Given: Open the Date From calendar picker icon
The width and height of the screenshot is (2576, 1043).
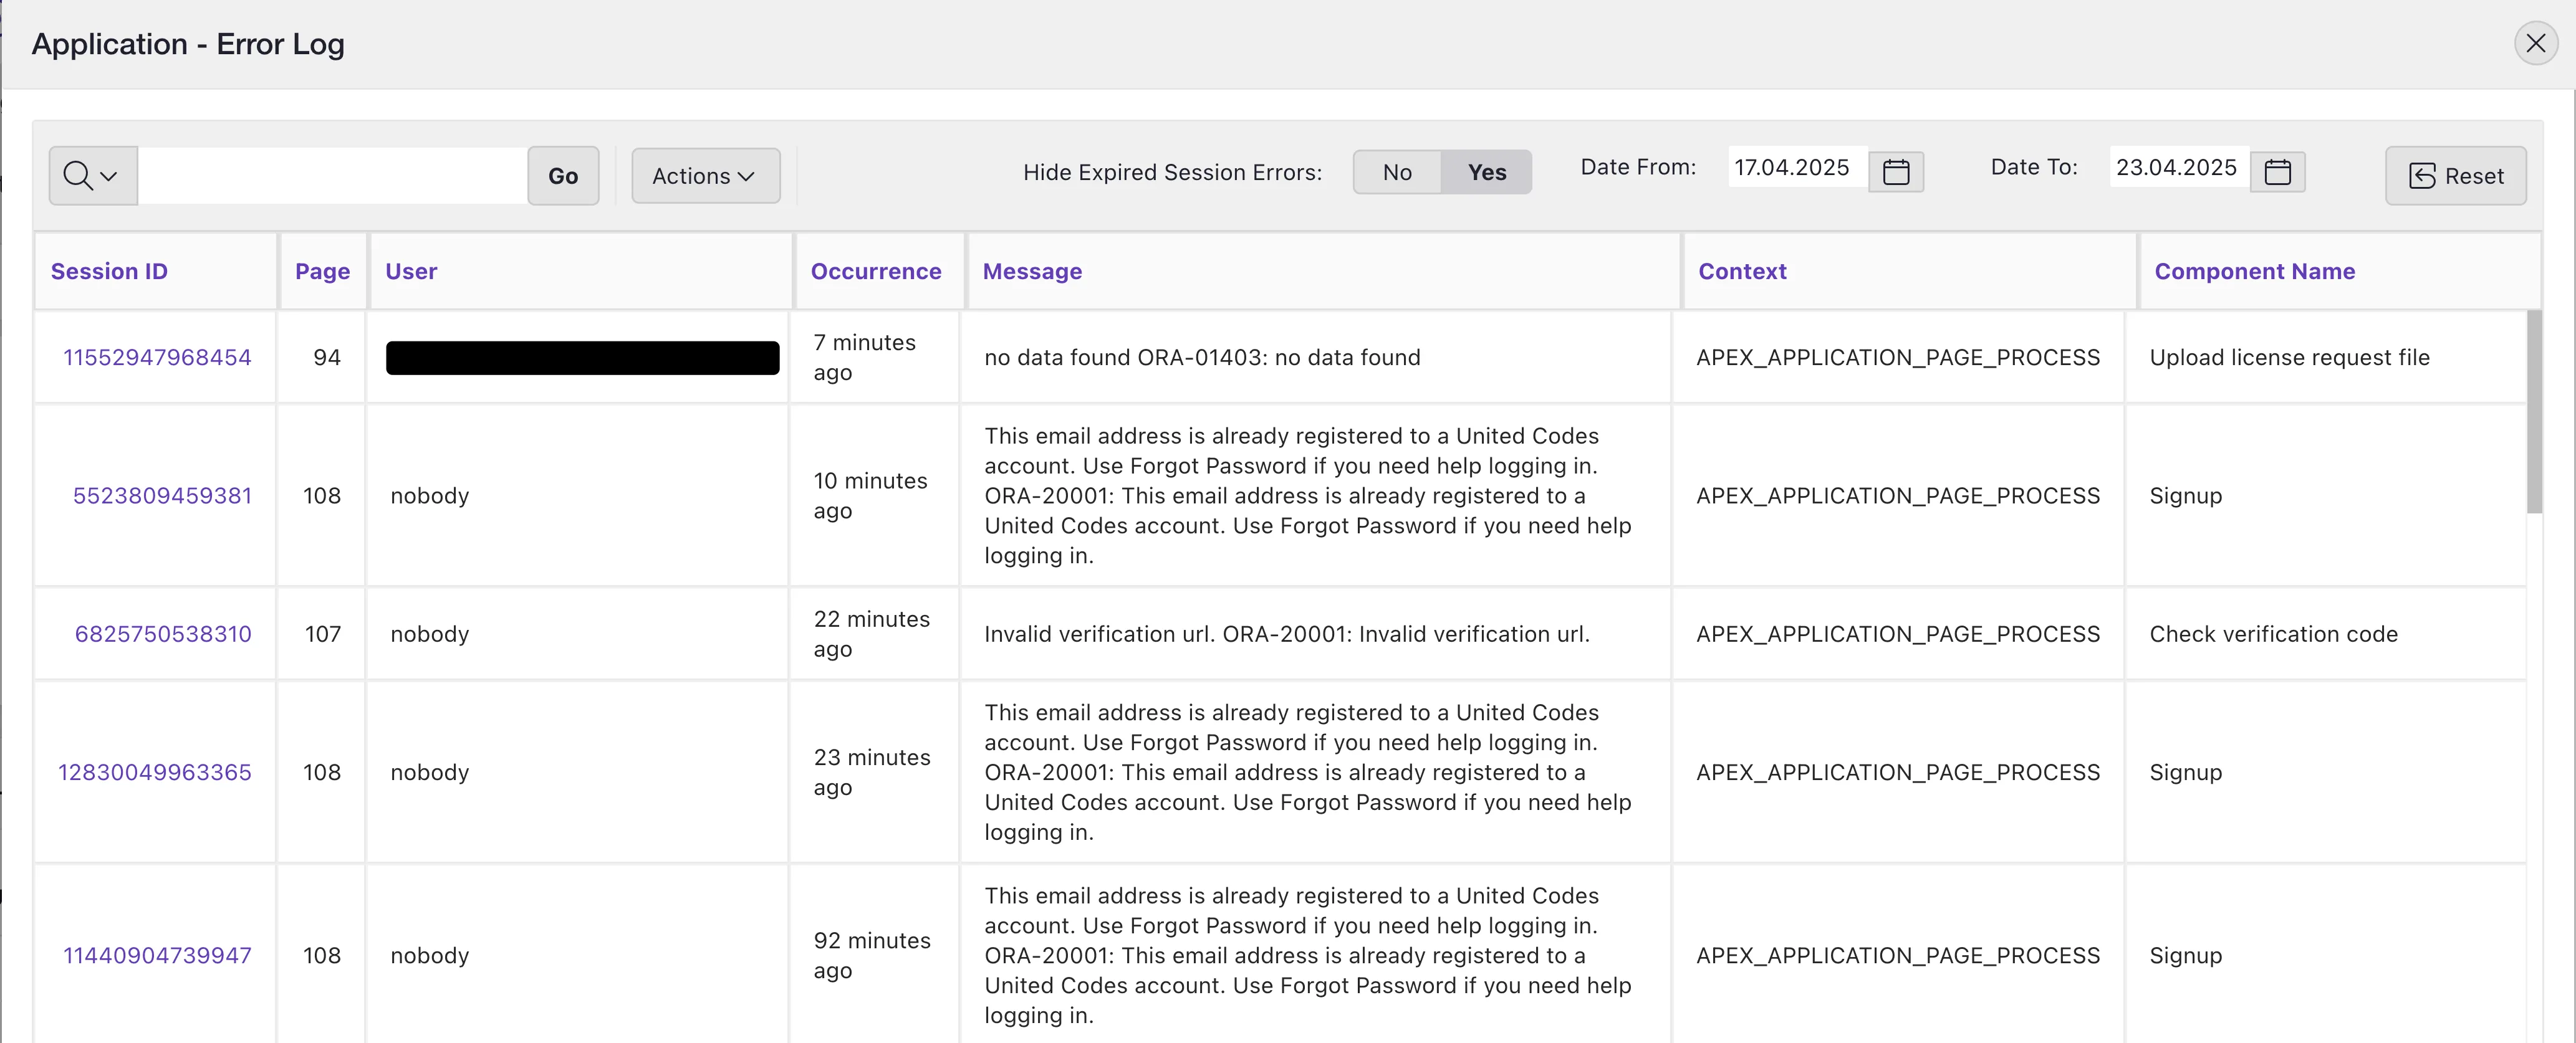Looking at the screenshot, I should 1895,172.
